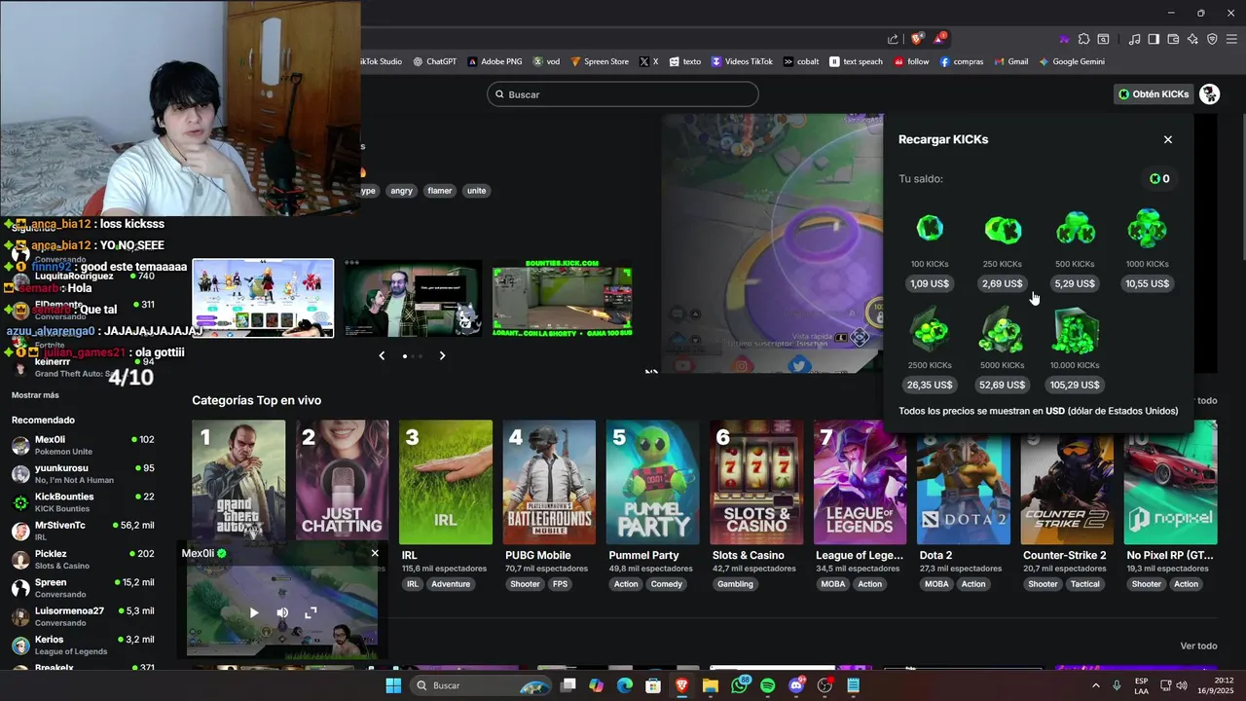Buy 250 KICKs for 2,69 US$
Image resolution: width=1246 pixels, height=701 pixels.
pos(1003,283)
